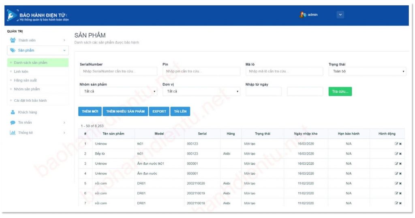This screenshot has height=218, width=415.
Task: Click delete icon for serial 2002110020 row
Action: click(x=400, y=183)
